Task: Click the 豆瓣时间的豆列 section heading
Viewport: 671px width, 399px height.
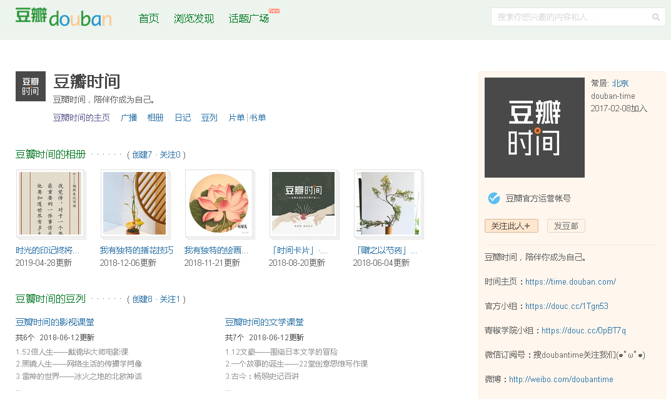Action: click(51, 299)
